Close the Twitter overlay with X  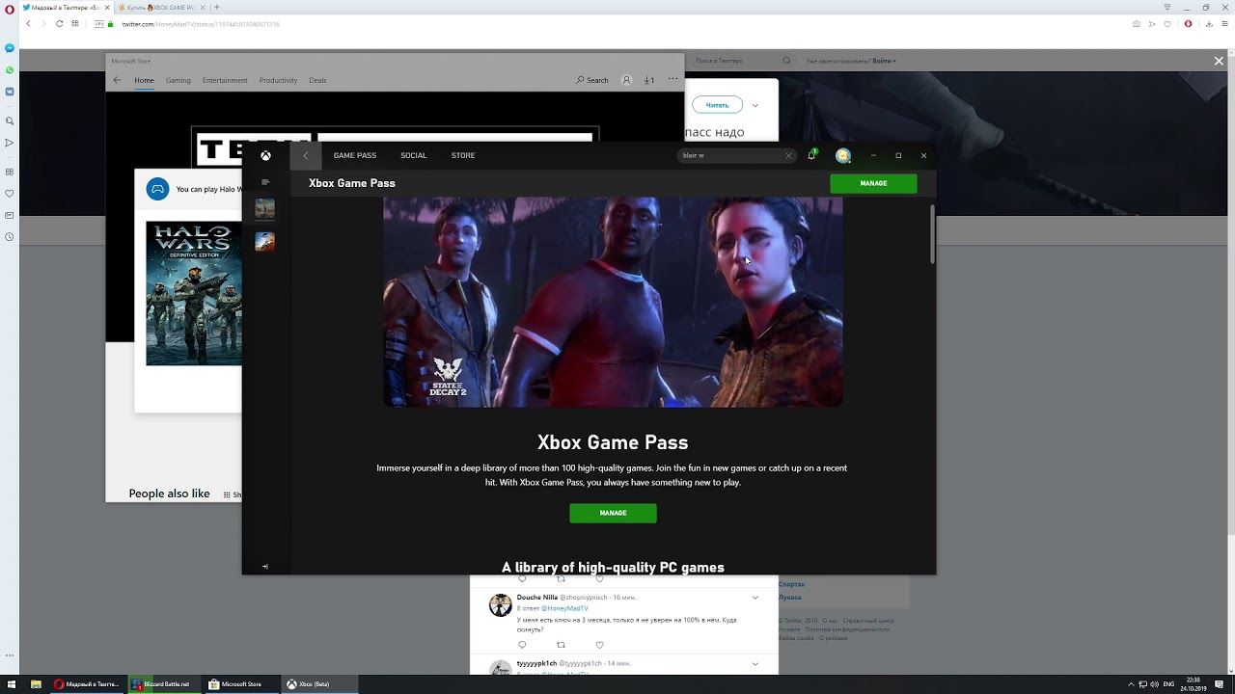[x=1219, y=61]
